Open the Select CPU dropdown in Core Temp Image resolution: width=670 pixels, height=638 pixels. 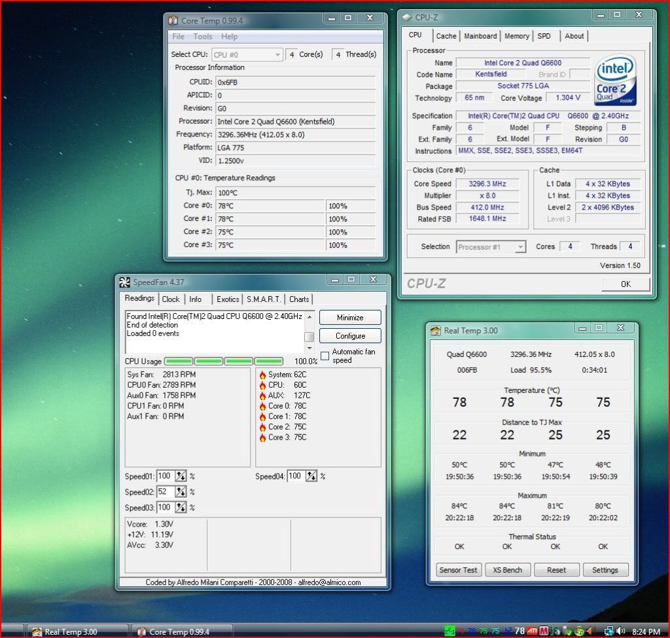click(x=247, y=55)
